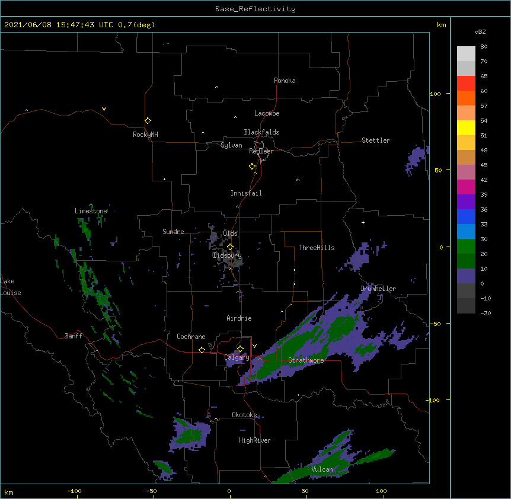Click the magenta 39-42 dBZ legend swatch

(x=466, y=187)
